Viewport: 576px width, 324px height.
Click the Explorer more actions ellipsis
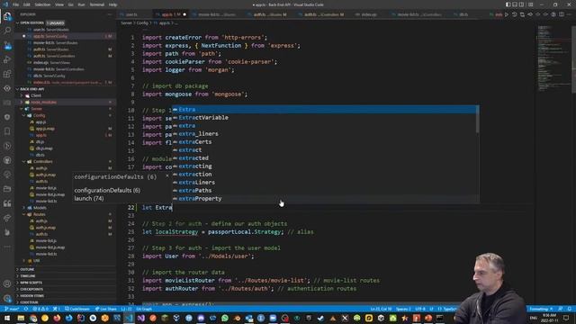pos(110,14)
